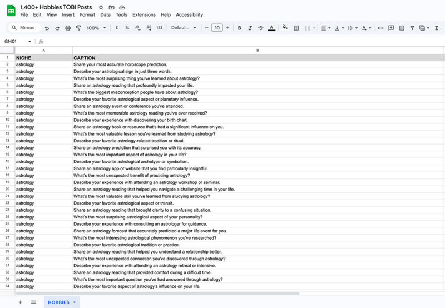Click the Undo icon in toolbar
The image size is (445, 308).
click(x=47, y=28)
